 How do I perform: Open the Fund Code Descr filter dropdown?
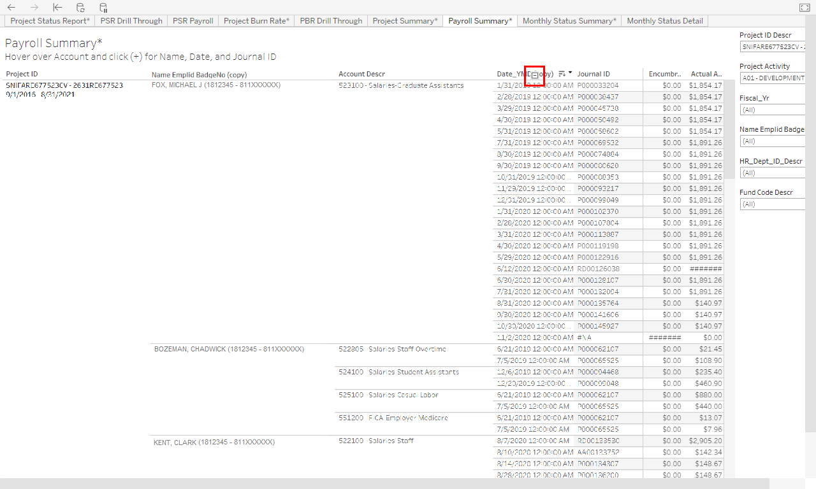point(772,204)
